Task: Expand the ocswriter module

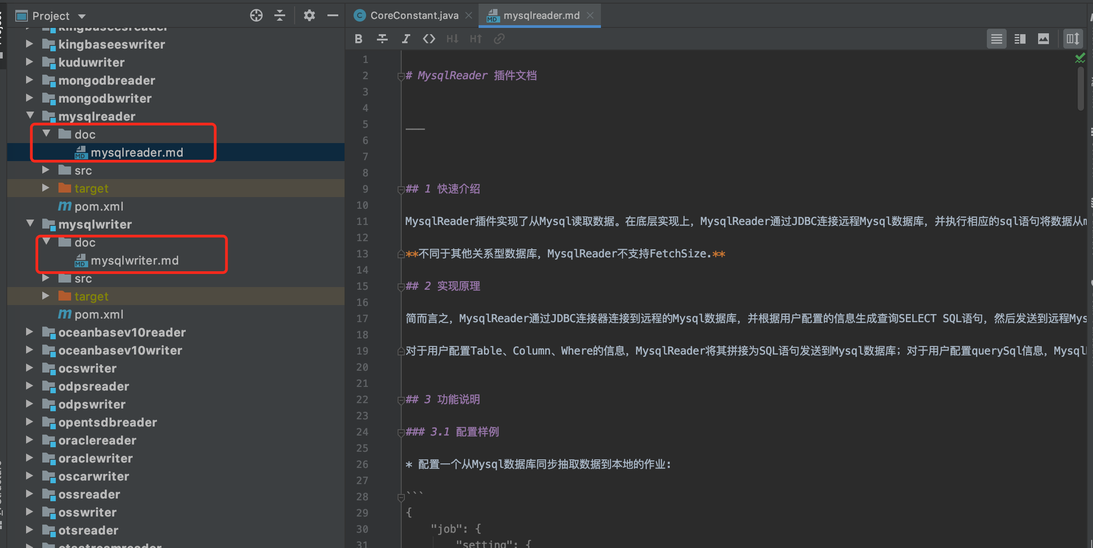Action: (x=29, y=368)
